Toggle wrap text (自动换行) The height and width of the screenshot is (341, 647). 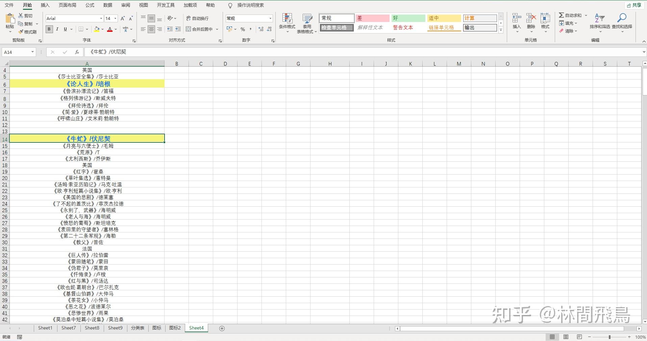tap(197, 18)
